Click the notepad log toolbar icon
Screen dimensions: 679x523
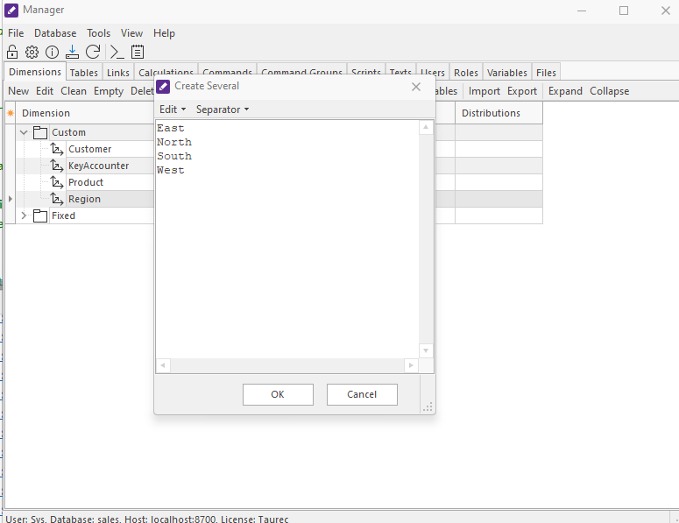[138, 52]
